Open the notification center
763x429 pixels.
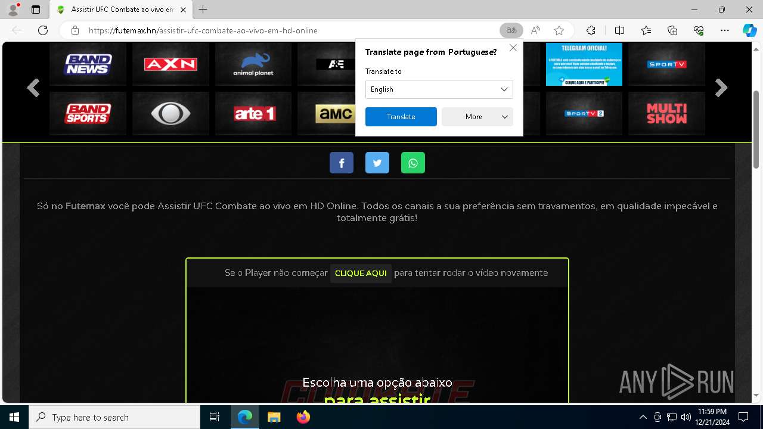pyautogui.click(x=743, y=417)
